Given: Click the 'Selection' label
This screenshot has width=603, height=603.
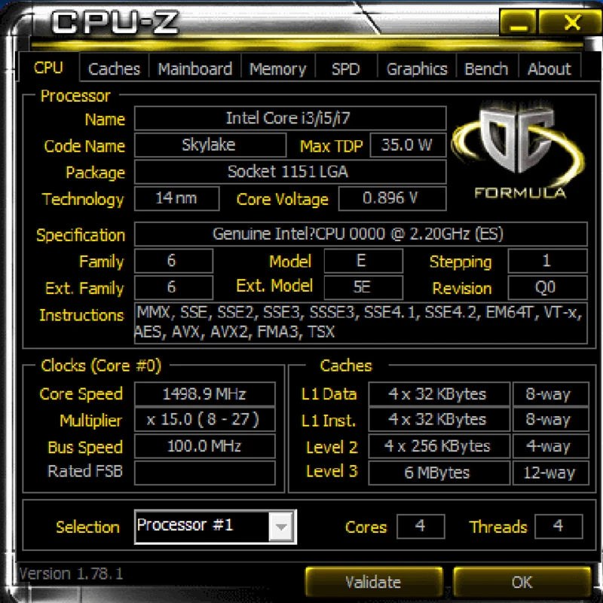Looking at the screenshot, I should [x=87, y=527].
